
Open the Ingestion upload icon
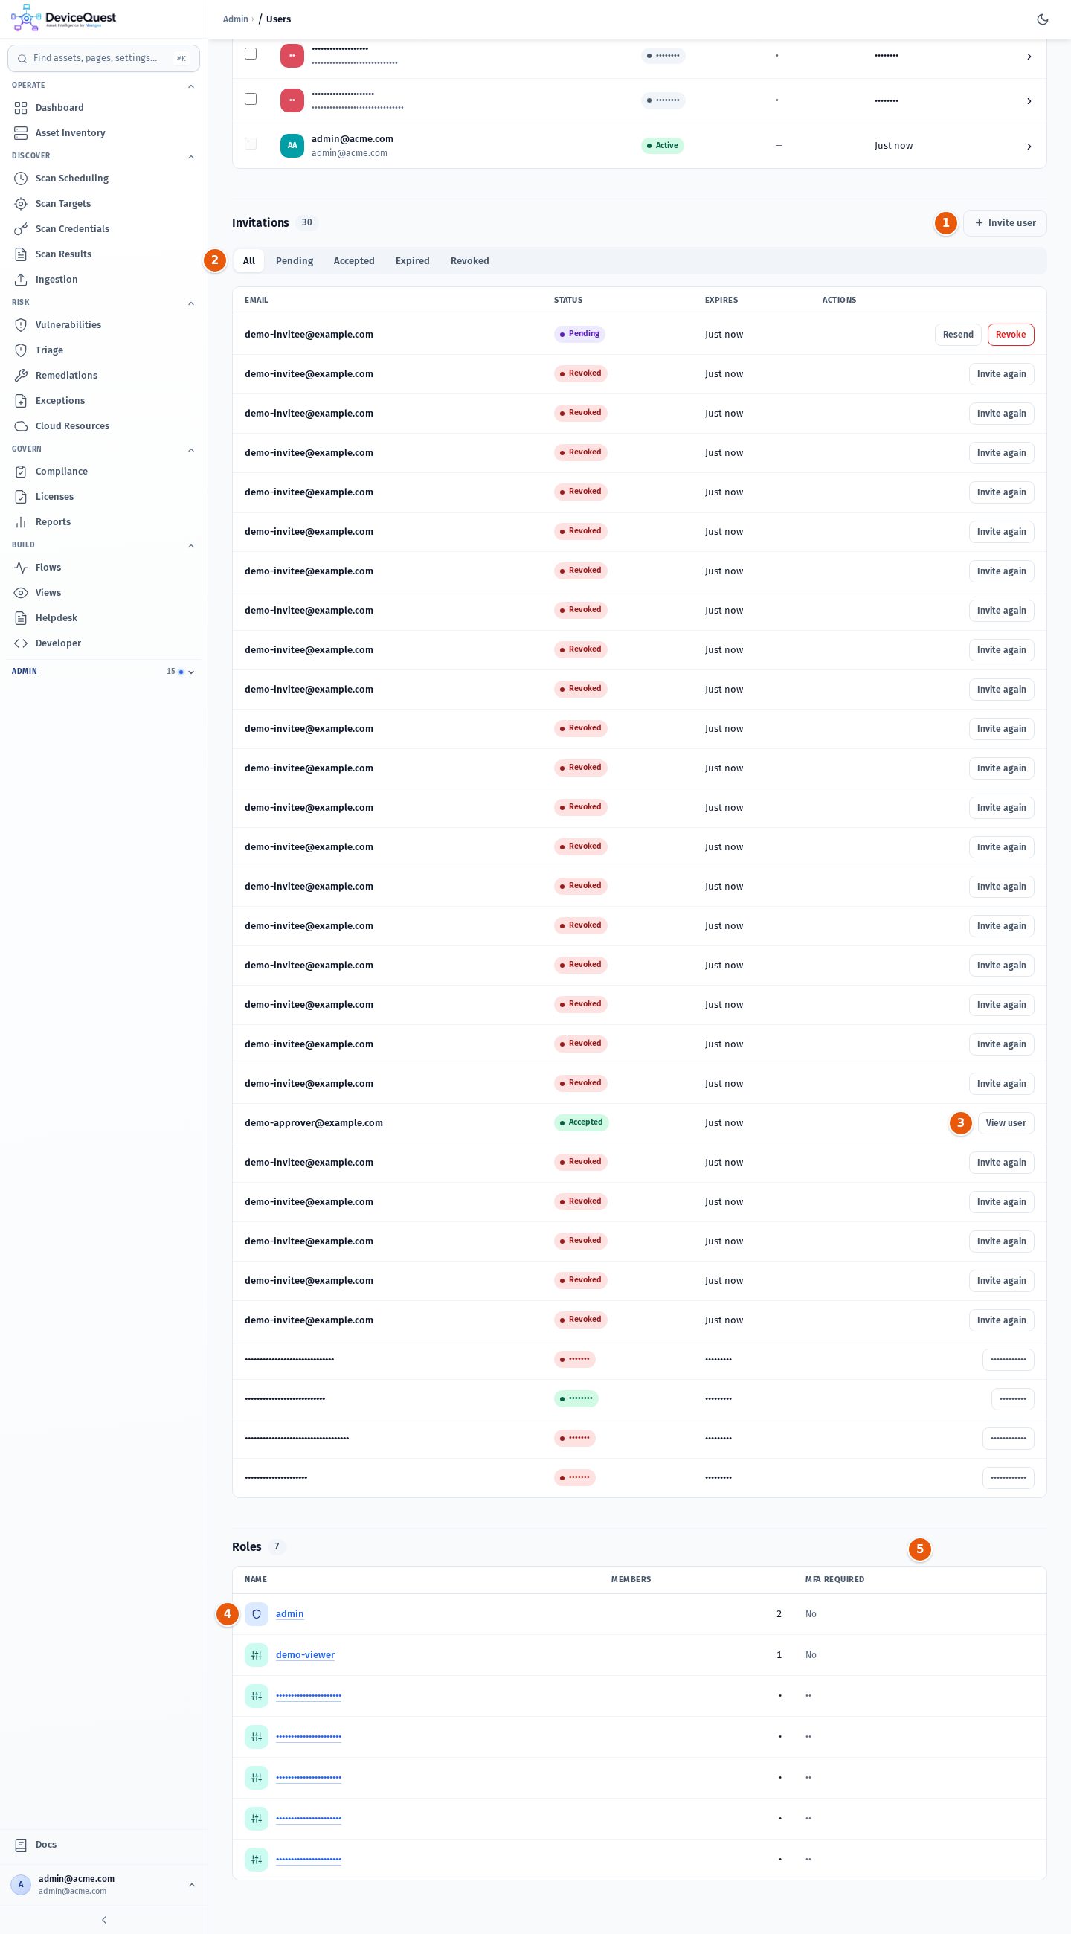tap(21, 279)
